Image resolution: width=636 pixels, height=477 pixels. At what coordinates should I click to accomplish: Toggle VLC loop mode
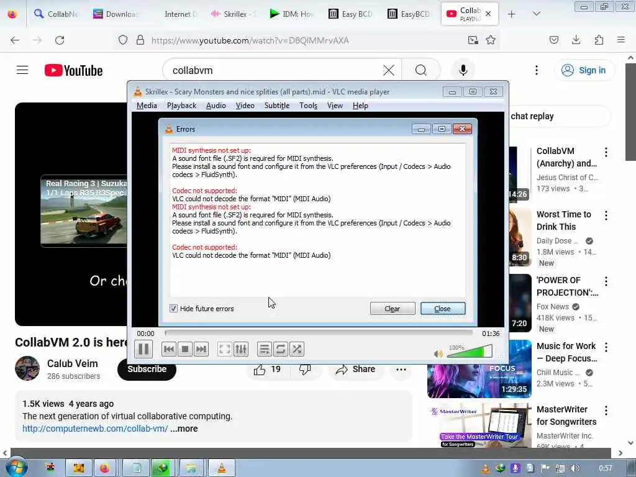click(x=280, y=349)
